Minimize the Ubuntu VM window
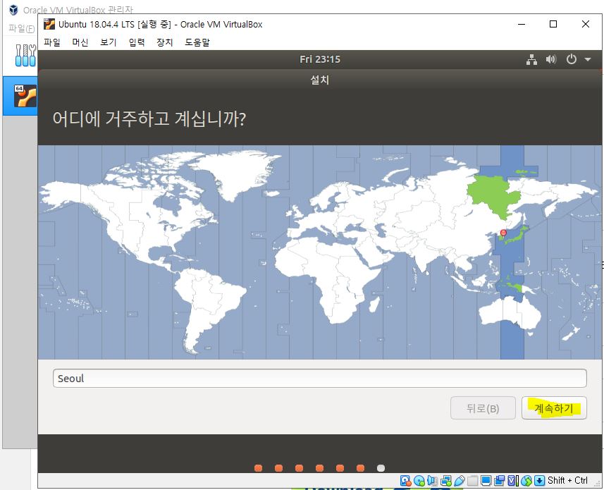 point(522,24)
